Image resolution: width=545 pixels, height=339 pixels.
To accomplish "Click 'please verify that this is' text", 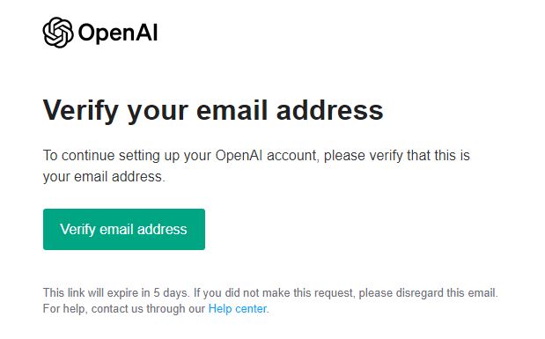I will tap(396, 156).
